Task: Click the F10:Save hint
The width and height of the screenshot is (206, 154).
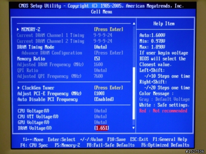Action: point(117,139)
